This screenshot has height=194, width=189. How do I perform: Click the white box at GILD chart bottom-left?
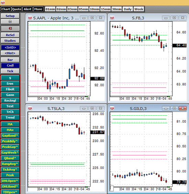coord(112,188)
